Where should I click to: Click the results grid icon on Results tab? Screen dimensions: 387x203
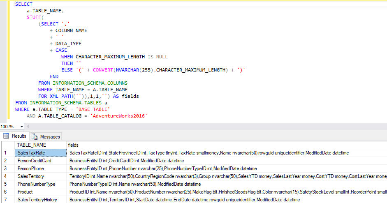point(6,136)
